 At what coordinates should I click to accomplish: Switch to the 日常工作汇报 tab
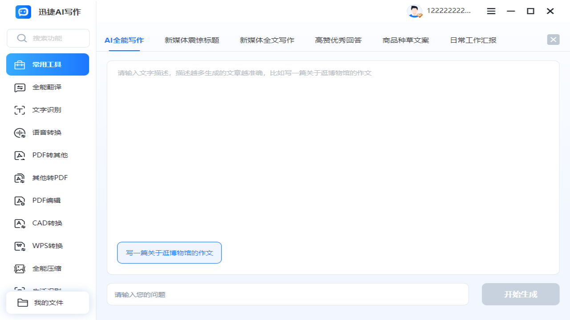click(472, 40)
